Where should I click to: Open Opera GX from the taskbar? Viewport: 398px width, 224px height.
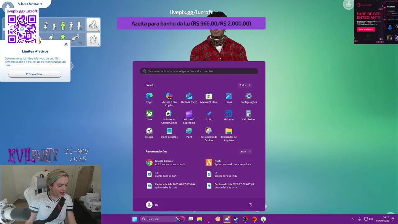click(209, 219)
